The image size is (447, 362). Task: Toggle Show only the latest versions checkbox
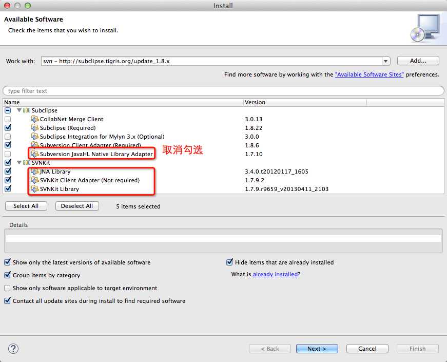coord(7,262)
